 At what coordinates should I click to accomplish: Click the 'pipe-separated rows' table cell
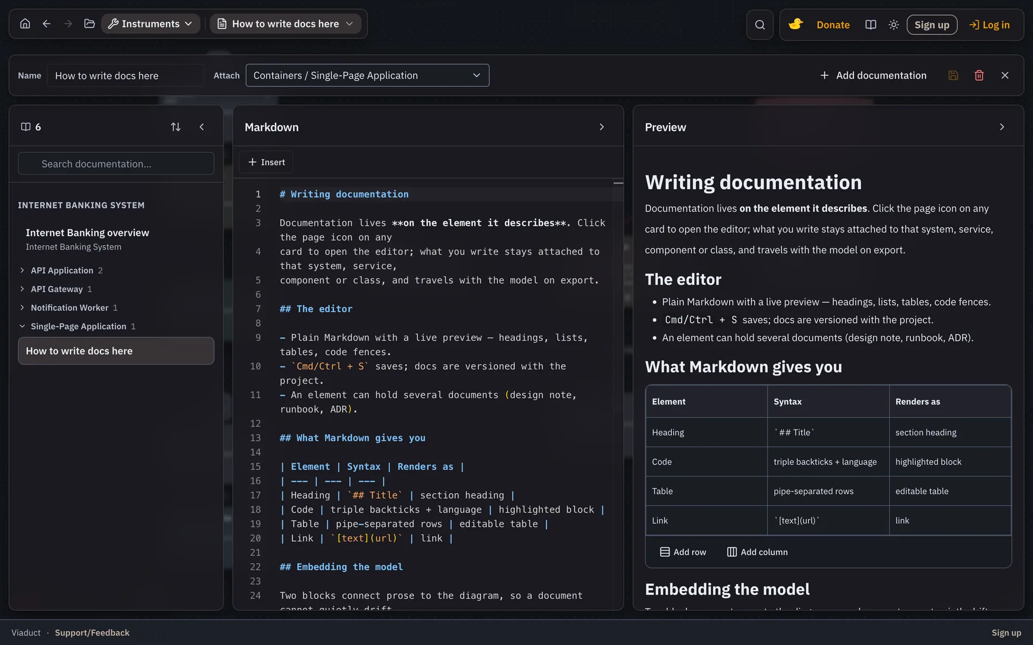(828, 491)
